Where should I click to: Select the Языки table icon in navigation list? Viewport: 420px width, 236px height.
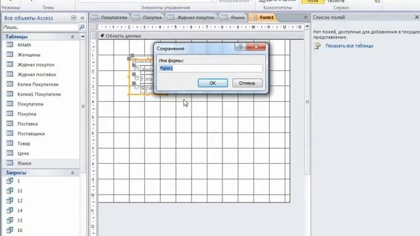(x=10, y=163)
